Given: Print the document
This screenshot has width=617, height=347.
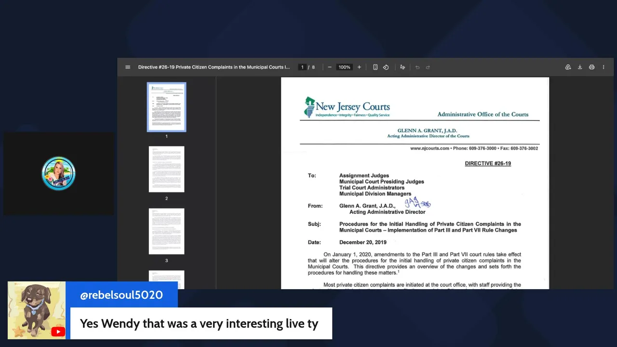Looking at the screenshot, I should point(591,67).
